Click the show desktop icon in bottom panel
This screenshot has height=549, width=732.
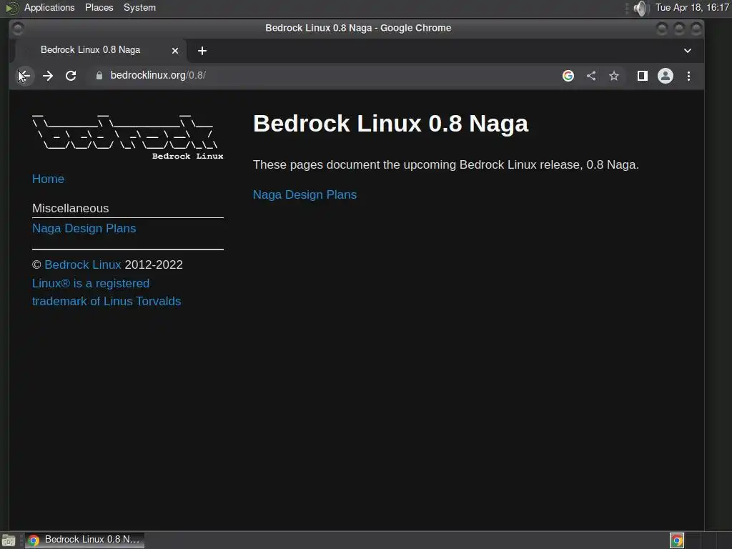[x=9, y=540]
